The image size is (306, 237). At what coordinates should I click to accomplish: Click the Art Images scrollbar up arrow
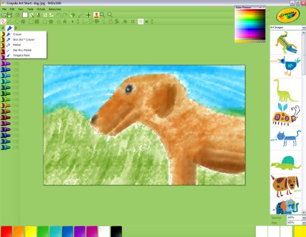304,32
